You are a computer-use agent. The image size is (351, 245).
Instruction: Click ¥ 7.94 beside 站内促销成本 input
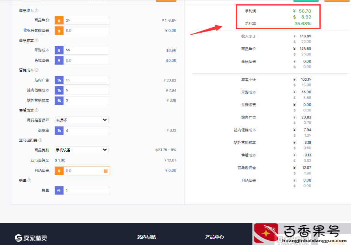coord(171,91)
